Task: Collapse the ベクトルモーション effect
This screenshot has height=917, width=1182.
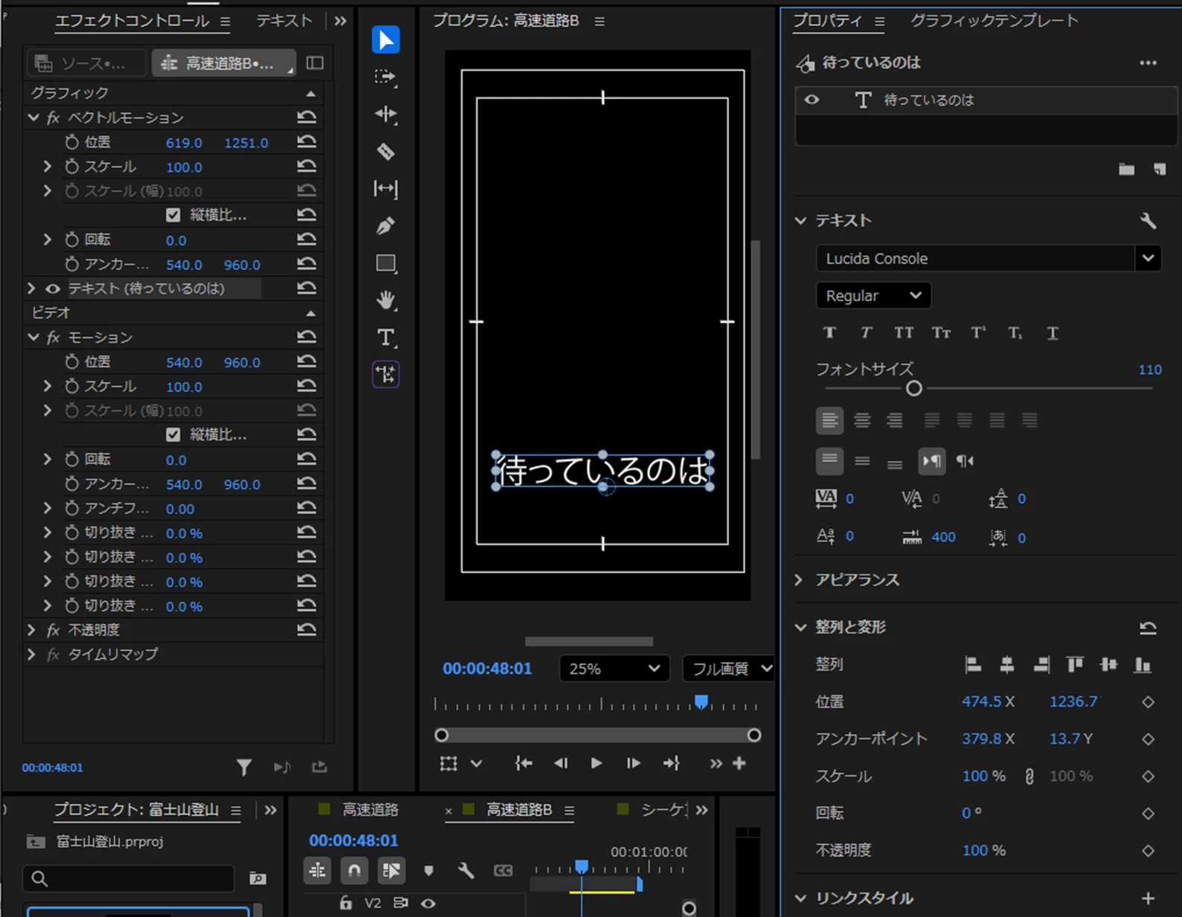Action: coord(33,118)
